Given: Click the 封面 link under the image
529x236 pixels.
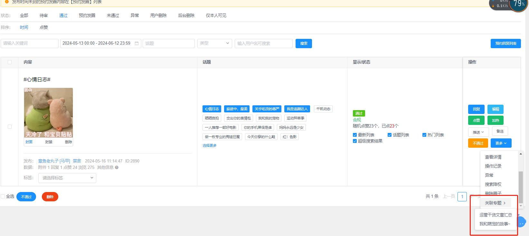Looking at the screenshot, I should [29, 142].
